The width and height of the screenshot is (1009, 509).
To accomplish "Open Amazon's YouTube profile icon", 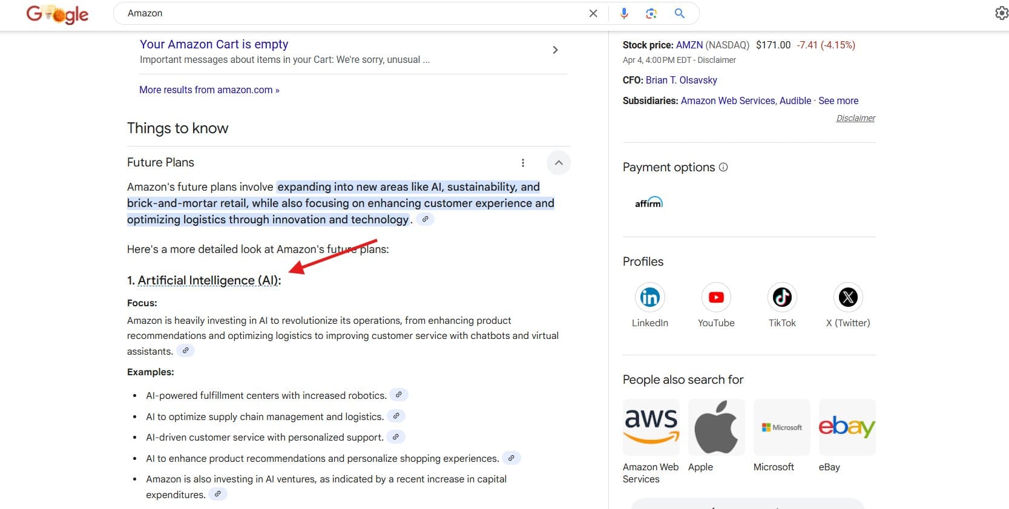I will pos(716,297).
